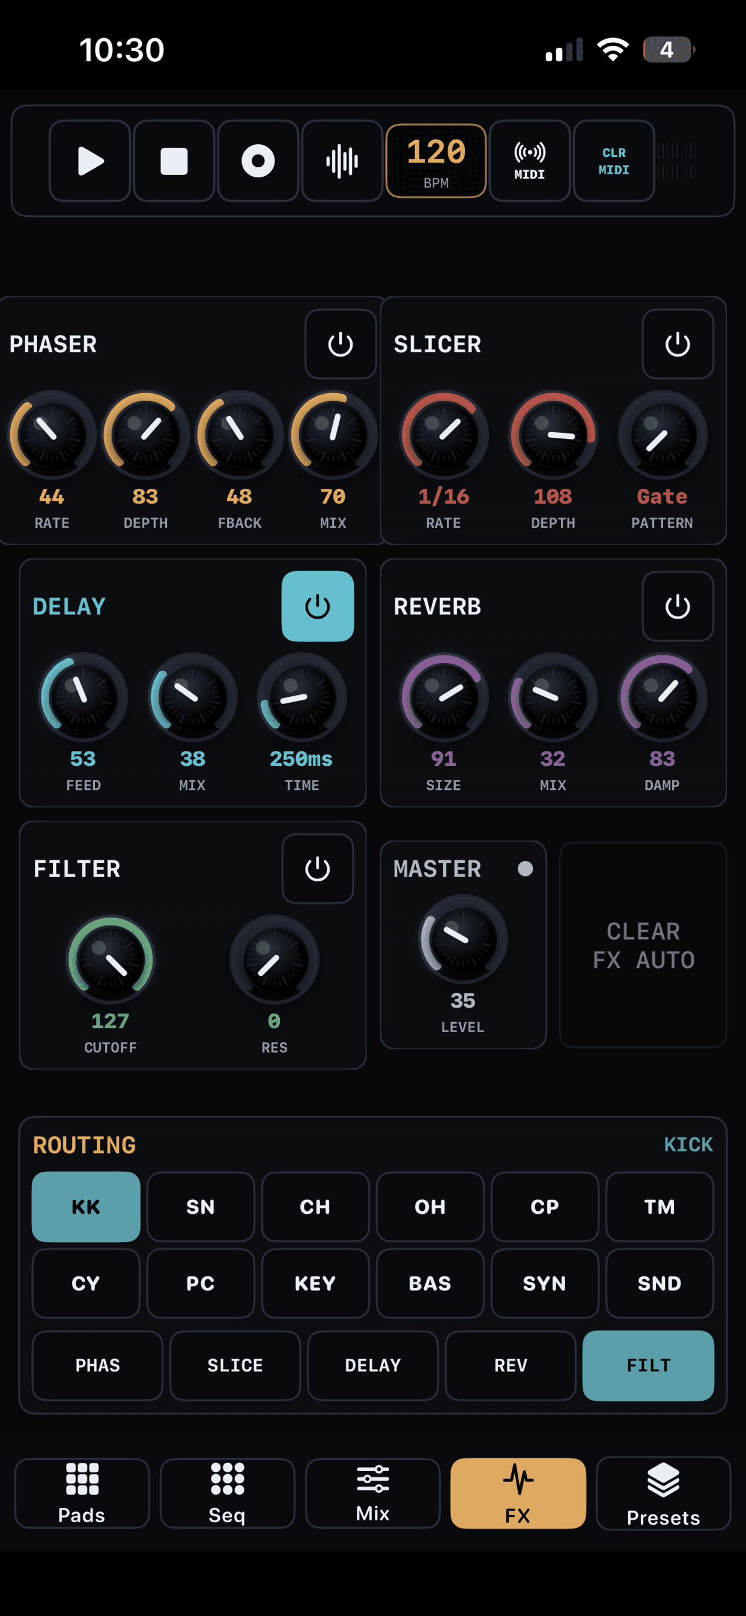
Task: Tap the Delay FEED knob
Action: click(x=83, y=697)
